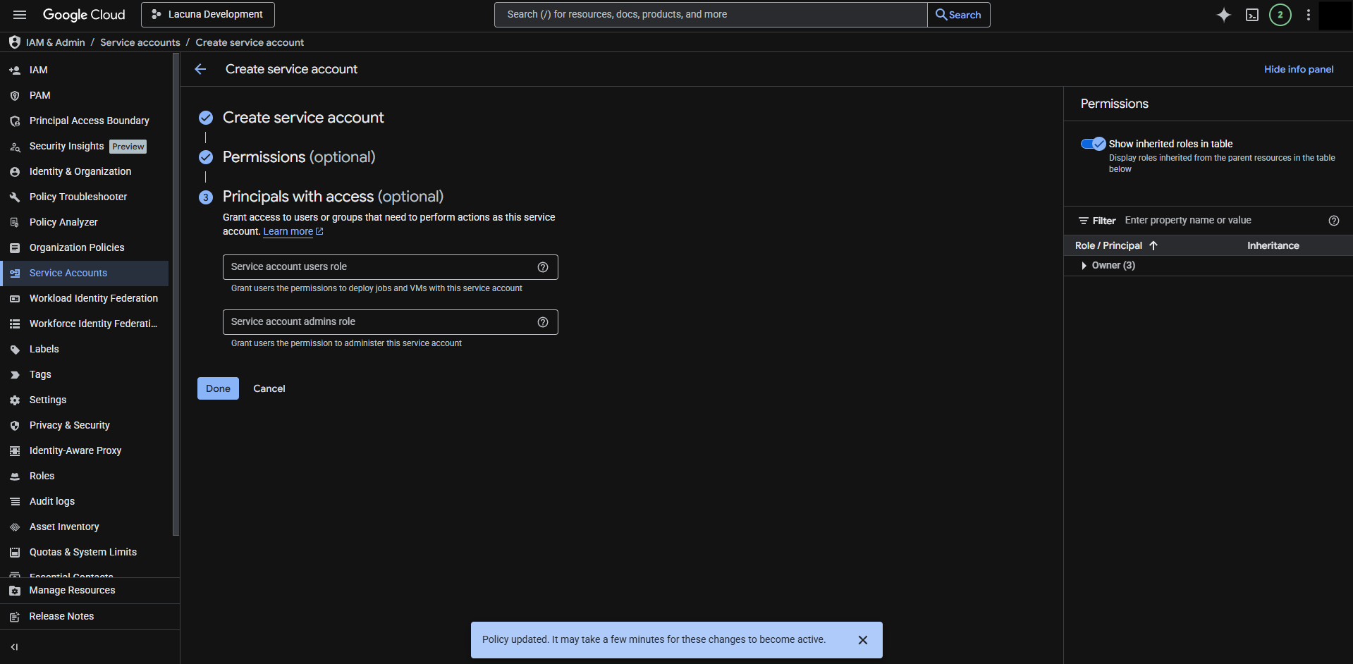Go to Roles in the sidebar
1353x664 pixels.
[x=42, y=476]
